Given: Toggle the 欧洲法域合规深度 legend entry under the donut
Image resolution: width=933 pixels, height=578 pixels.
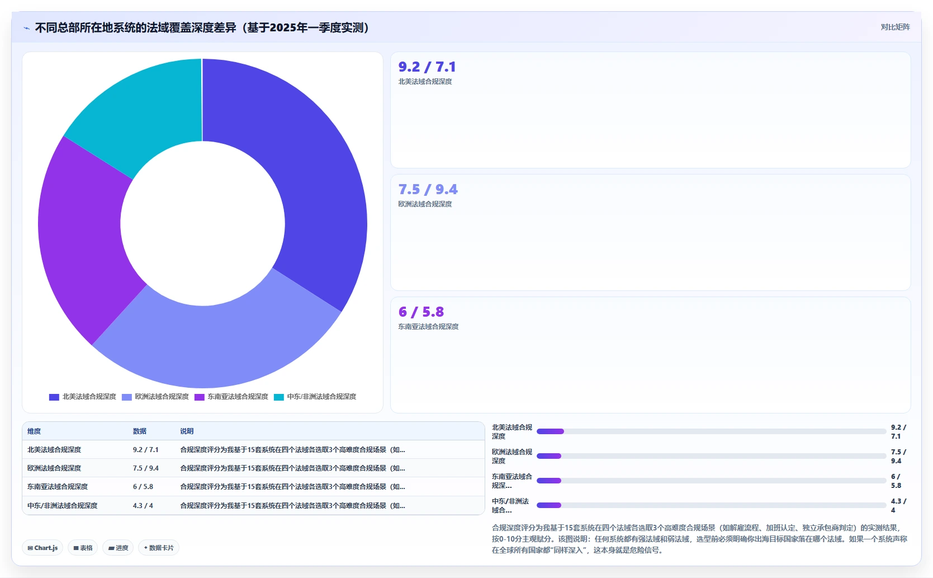Looking at the screenshot, I should coord(155,397).
